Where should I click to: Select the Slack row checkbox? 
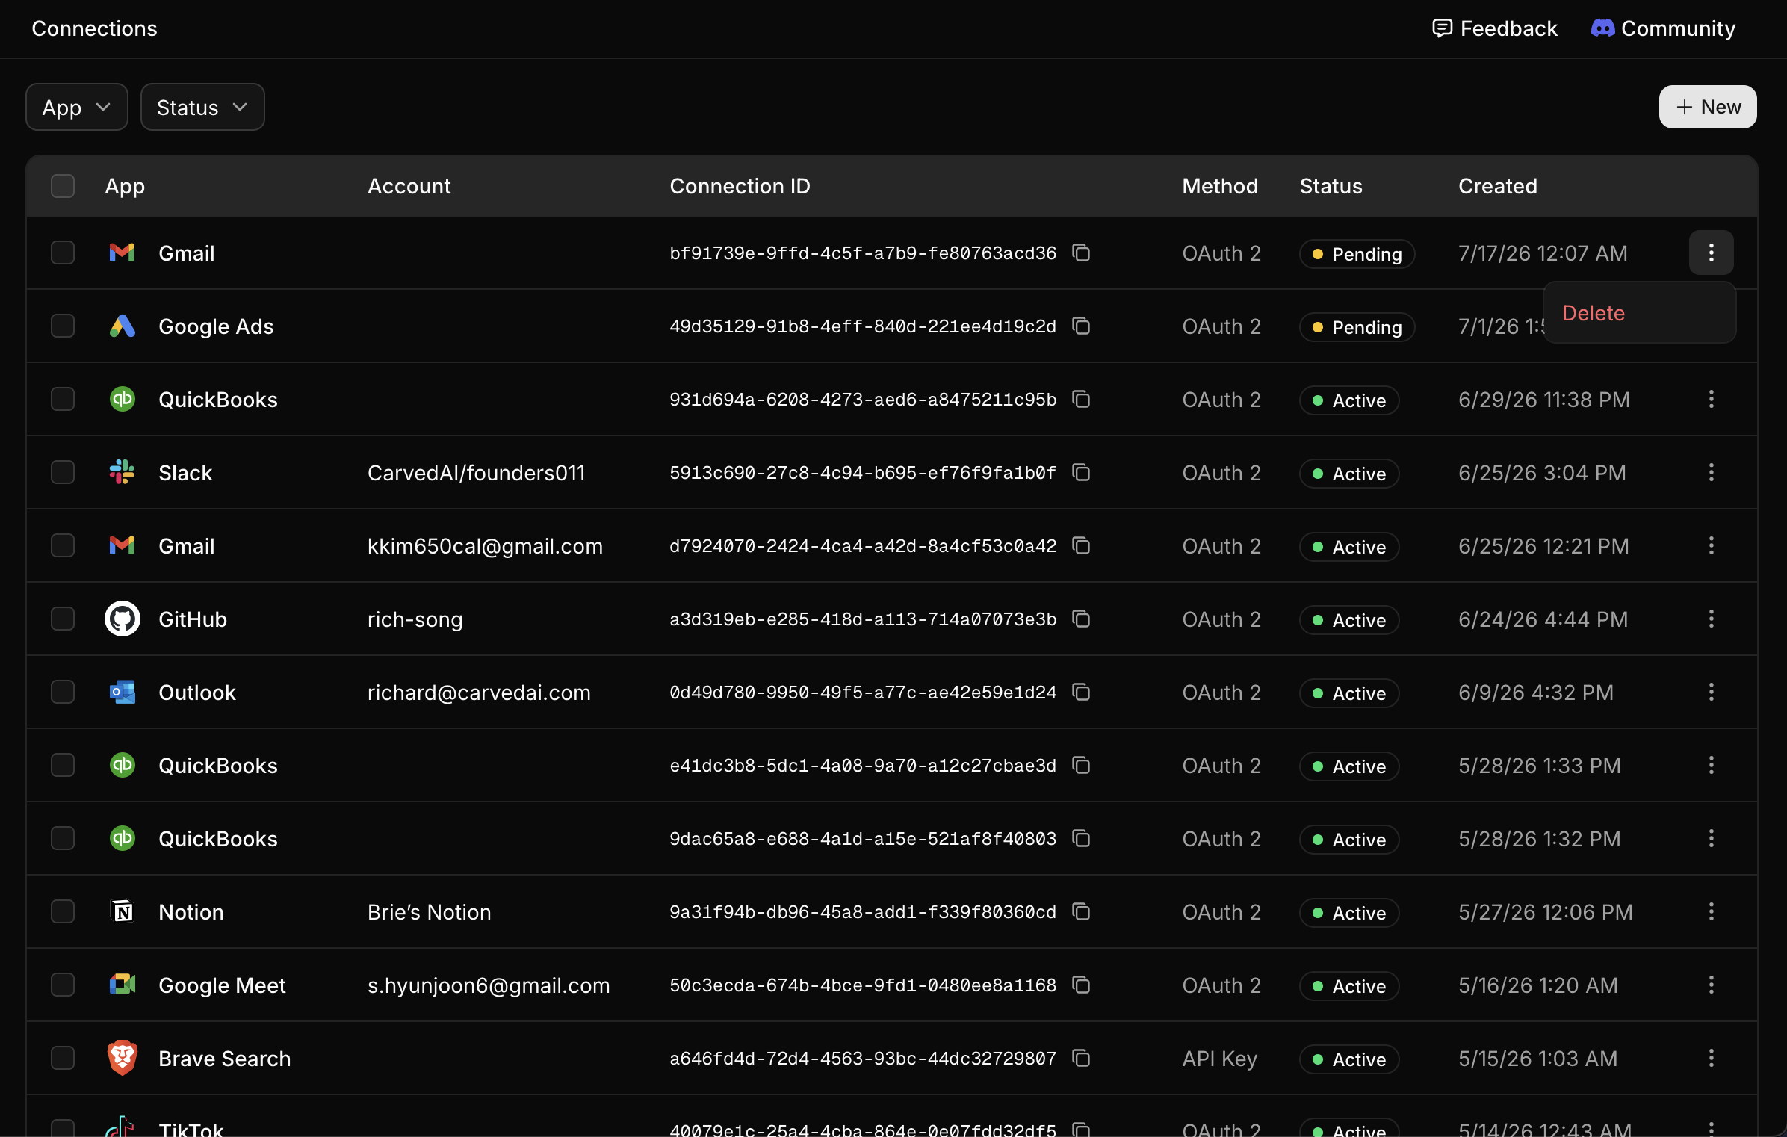click(63, 473)
